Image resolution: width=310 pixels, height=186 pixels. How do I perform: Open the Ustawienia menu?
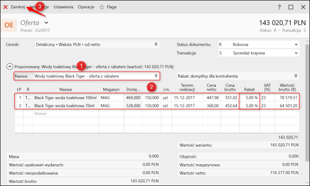tap(63, 7)
